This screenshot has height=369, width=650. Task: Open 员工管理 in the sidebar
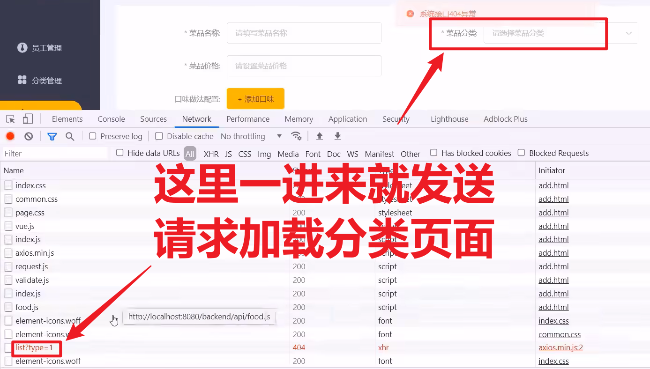(x=47, y=48)
